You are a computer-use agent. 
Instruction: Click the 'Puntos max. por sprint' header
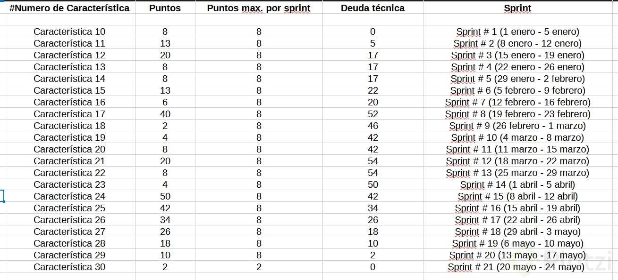259,8
